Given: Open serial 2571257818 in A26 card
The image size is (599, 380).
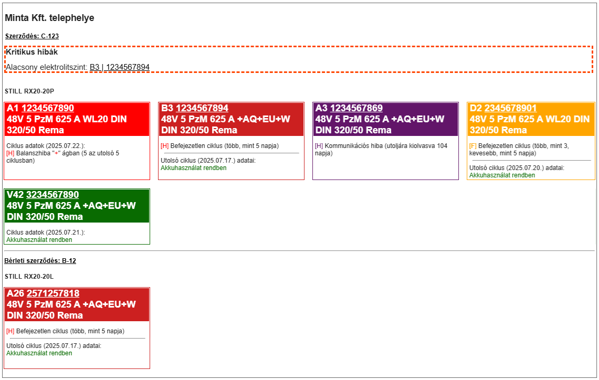Looking at the screenshot, I should (x=52, y=293).
